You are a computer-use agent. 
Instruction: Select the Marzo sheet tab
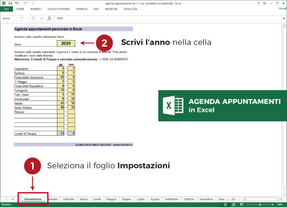click(84, 199)
